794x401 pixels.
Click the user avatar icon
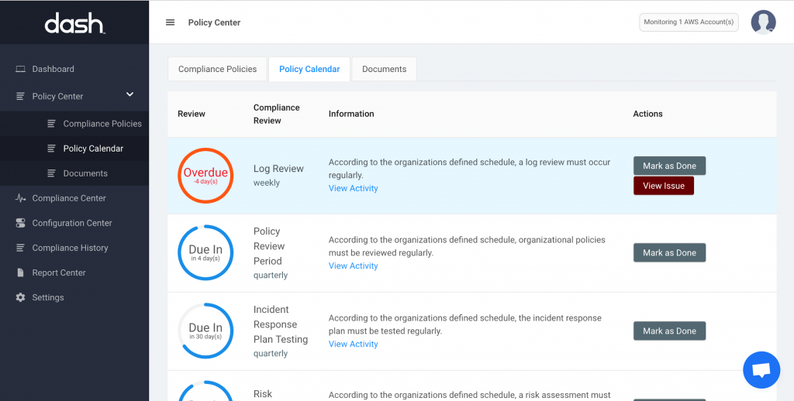tap(763, 22)
